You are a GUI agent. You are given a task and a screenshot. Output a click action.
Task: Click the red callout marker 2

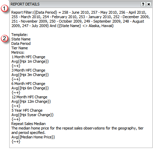(4, 38)
